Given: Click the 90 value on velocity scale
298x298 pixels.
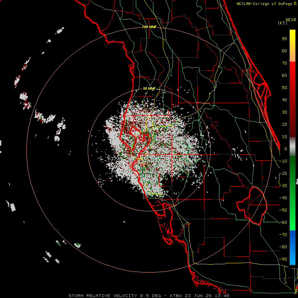Looking at the screenshot, I should coord(284,39).
